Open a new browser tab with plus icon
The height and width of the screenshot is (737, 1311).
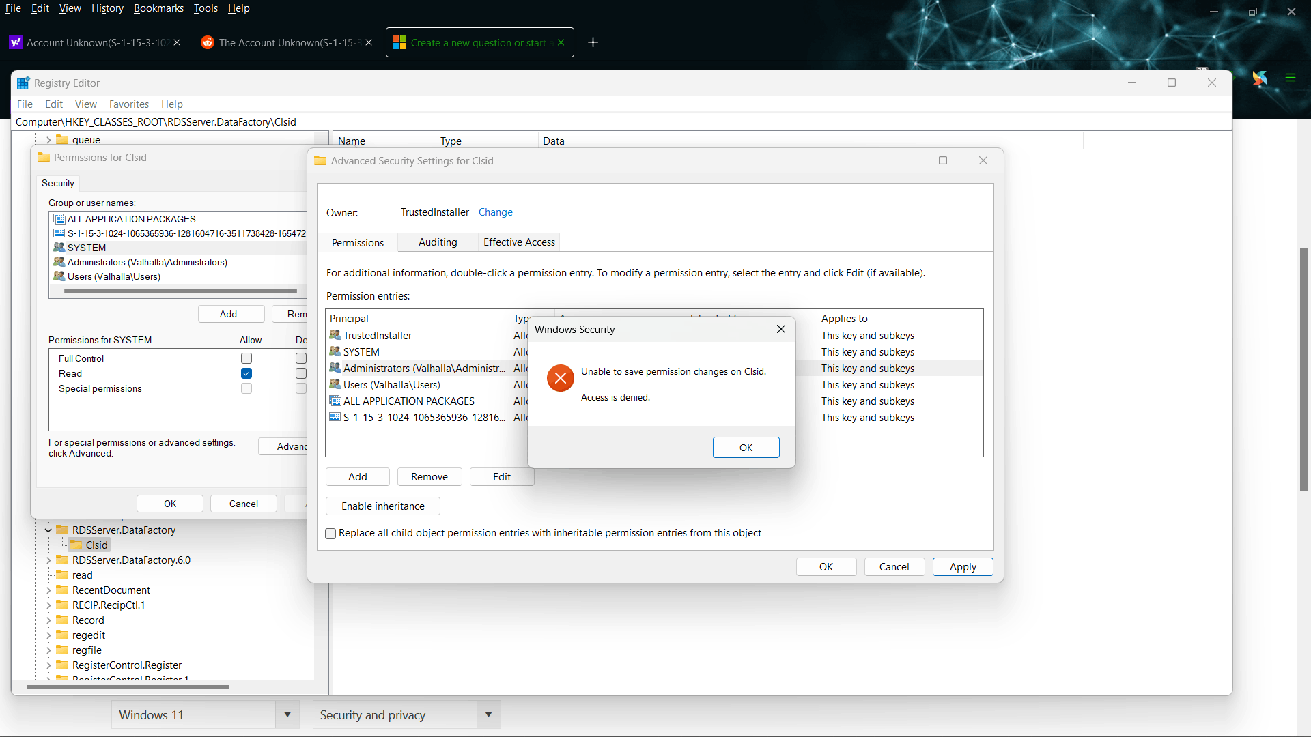pyautogui.click(x=593, y=42)
